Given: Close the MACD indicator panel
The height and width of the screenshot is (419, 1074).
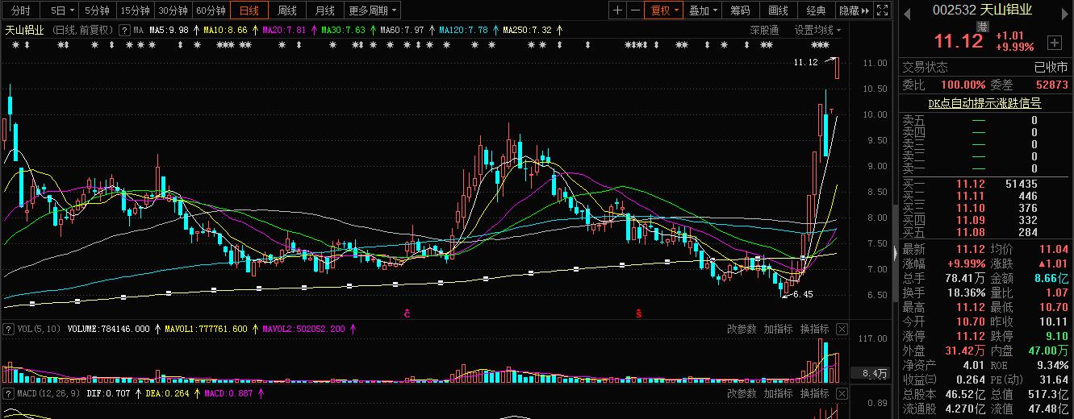Looking at the screenshot, I should [842, 393].
